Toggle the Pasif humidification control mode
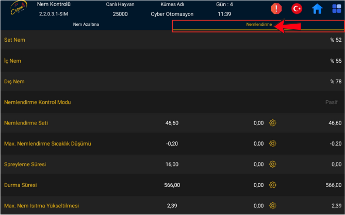The image size is (345, 215). (x=332, y=102)
